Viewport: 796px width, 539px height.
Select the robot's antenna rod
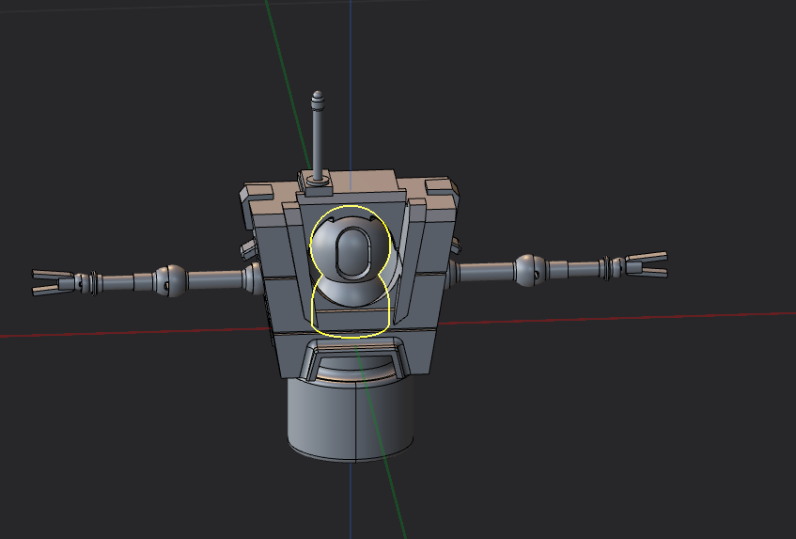pyautogui.click(x=318, y=145)
